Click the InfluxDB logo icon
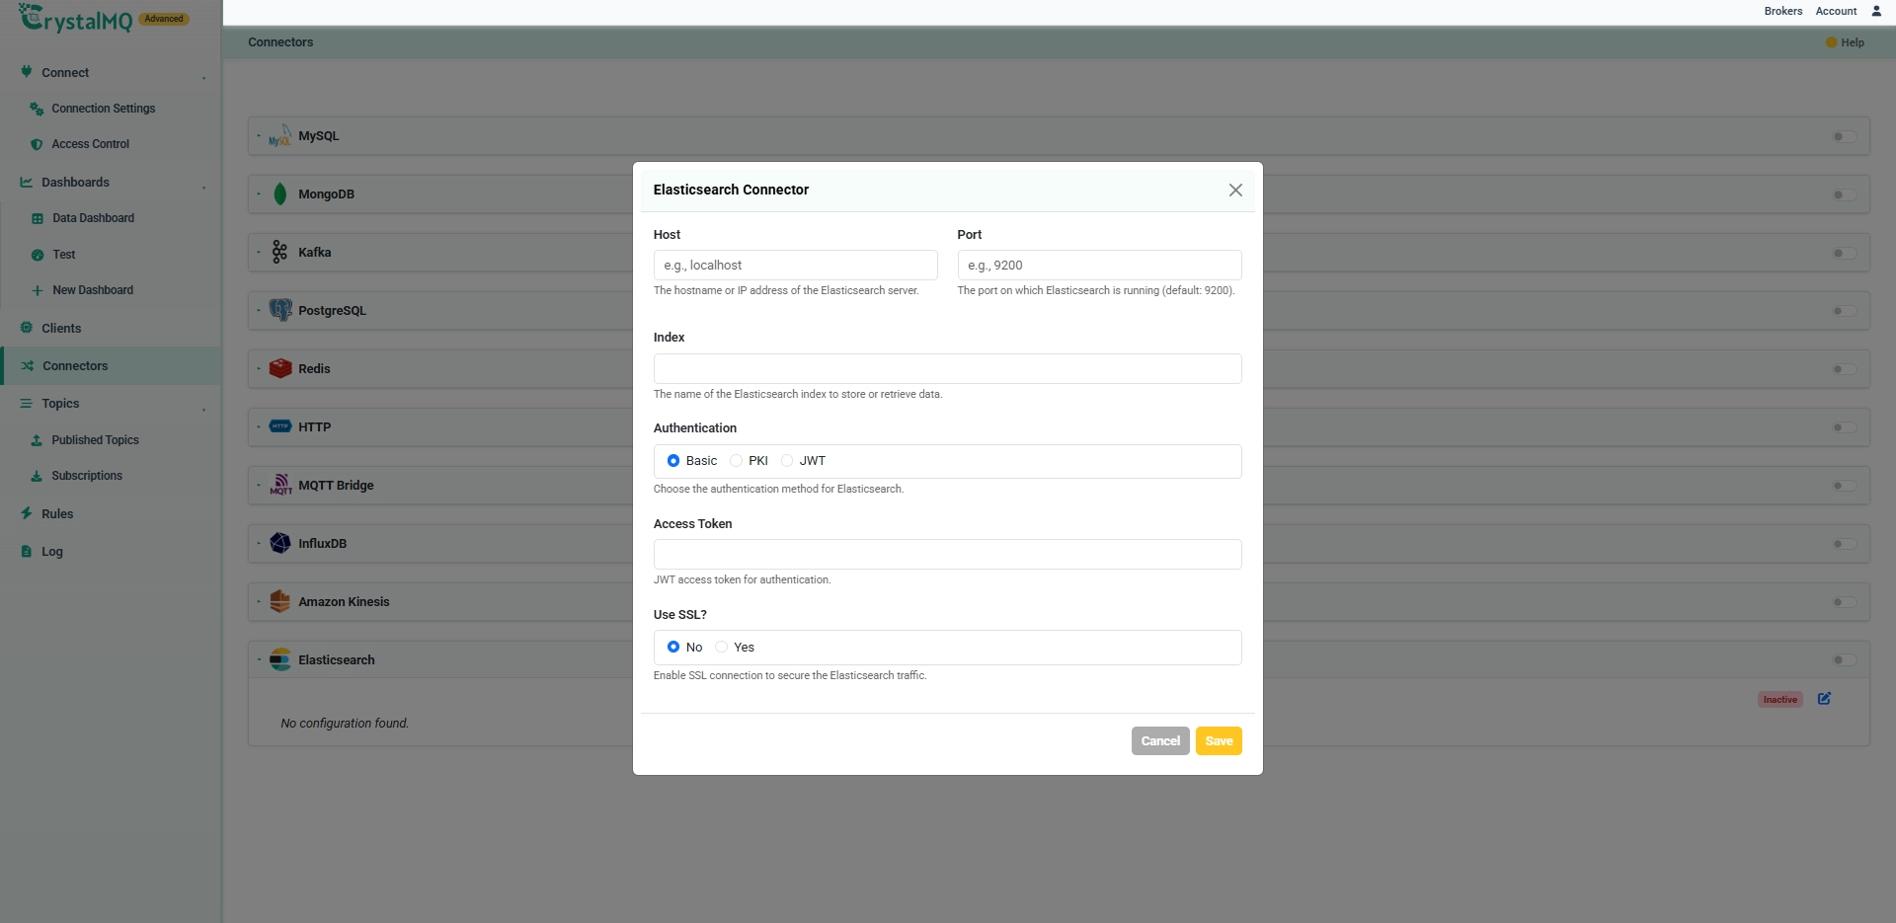The height and width of the screenshot is (923, 1896). point(280,543)
